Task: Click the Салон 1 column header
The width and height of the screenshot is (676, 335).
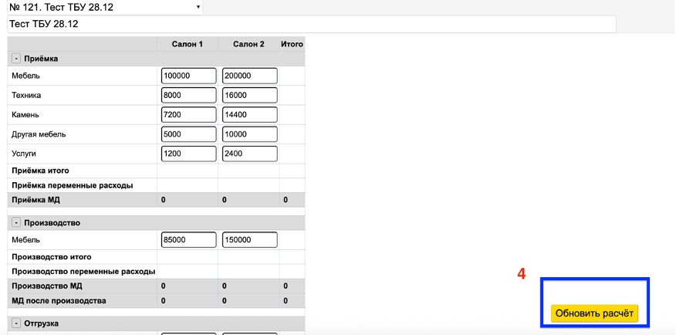Action: (187, 44)
